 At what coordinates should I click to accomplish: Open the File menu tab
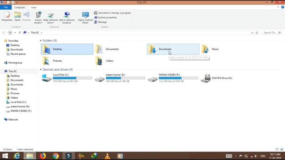[6, 7]
